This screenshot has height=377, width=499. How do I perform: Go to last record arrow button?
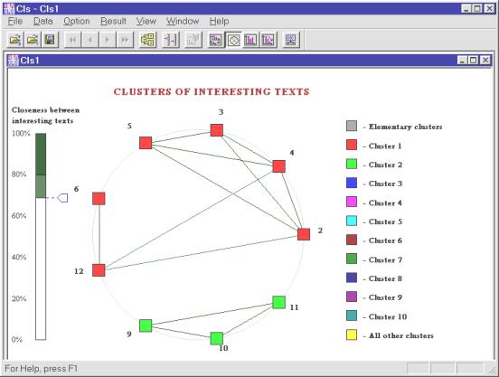pyautogui.click(x=125, y=40)
